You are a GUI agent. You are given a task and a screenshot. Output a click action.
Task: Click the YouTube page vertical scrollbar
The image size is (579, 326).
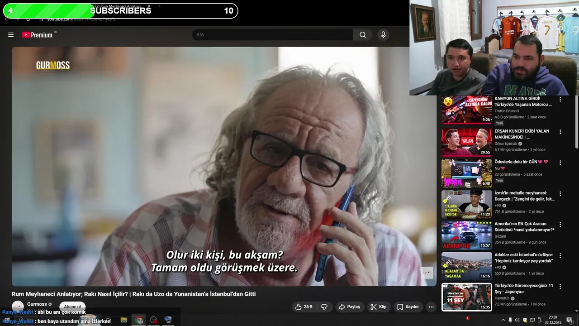point(576,122)
